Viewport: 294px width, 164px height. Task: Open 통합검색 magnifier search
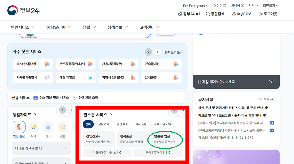208,14
